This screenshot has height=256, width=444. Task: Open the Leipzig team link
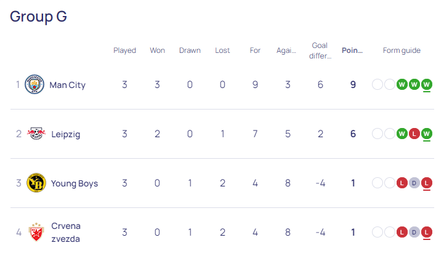[x=66, y=134]
